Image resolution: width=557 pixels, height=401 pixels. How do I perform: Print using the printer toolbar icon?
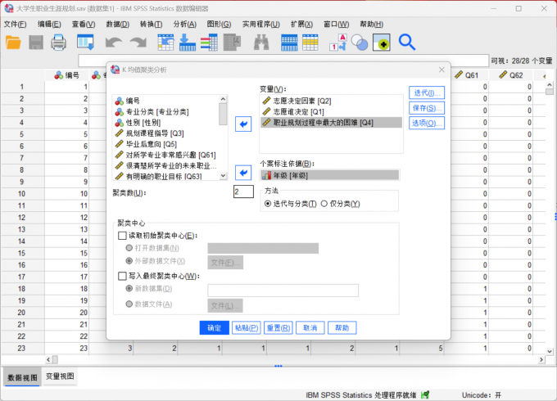tap(58, 43)
